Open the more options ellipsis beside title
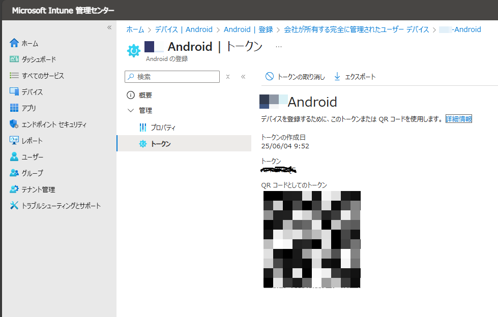 pyautogui.click(x=279, y=47)
